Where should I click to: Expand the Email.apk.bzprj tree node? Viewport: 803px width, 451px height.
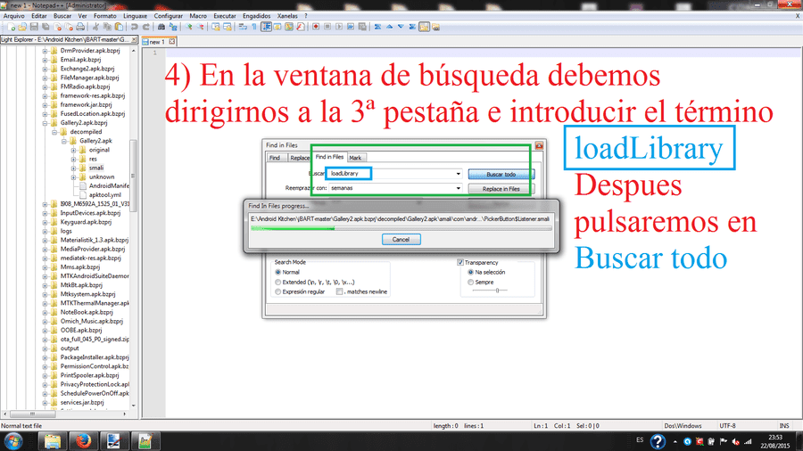[46, 60]
